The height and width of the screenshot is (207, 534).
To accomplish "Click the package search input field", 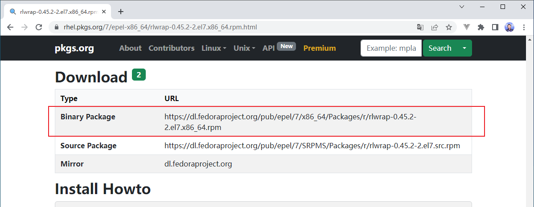I will [x=391, y=48].
